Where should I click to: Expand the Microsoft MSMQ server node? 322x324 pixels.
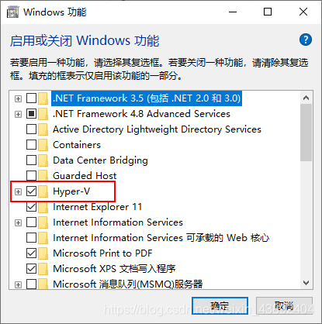pyautogui.click(x=18, y=284)
